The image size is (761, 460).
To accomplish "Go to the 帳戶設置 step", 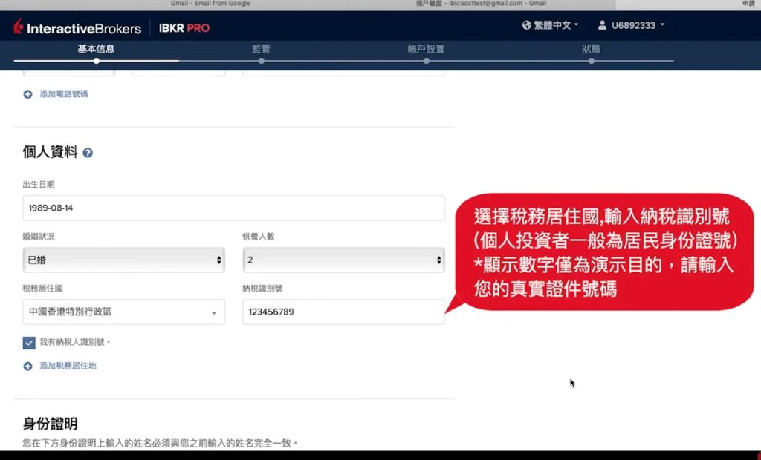I will (x=426, y=50).
